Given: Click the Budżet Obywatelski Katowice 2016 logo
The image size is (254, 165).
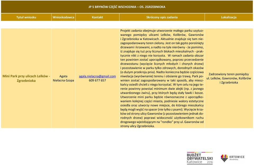Looking at the screenshot, I should click(200, 158).
